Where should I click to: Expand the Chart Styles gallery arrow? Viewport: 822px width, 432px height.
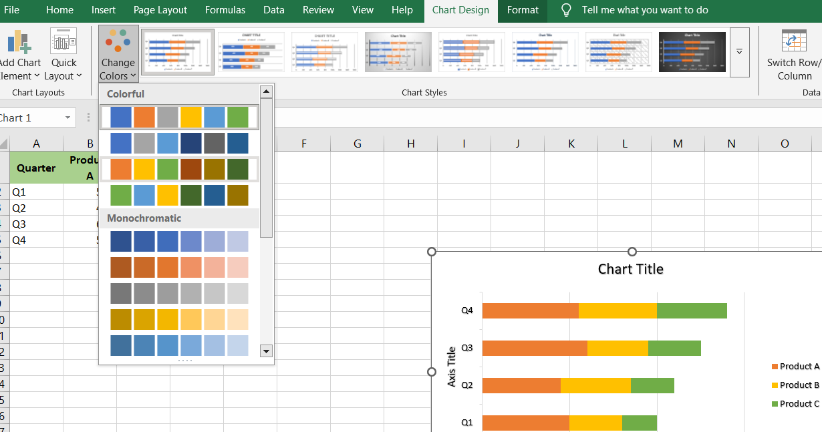(740, 52)
